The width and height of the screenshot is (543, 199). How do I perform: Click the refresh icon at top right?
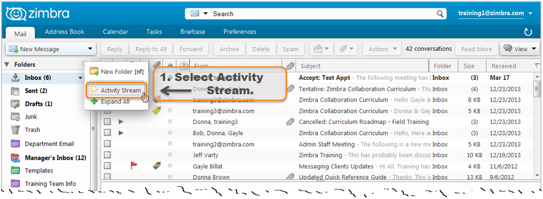click(528, 32)
